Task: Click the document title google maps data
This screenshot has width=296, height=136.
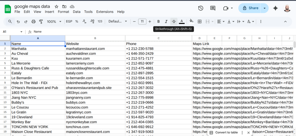Action: (x=32, y=6)
